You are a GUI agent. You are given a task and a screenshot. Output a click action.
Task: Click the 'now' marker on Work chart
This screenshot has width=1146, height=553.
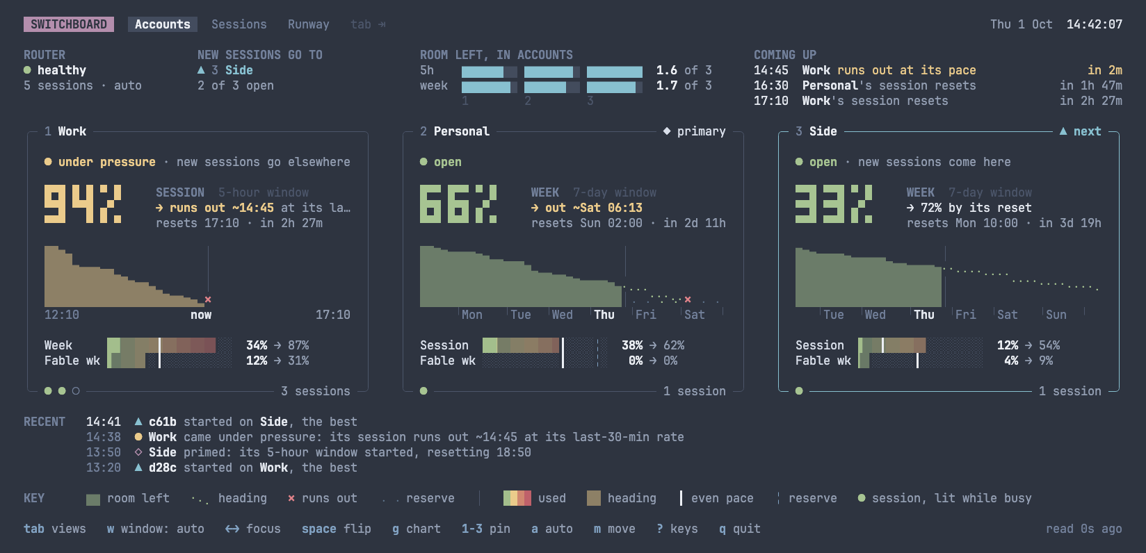[x=201, y=315]
